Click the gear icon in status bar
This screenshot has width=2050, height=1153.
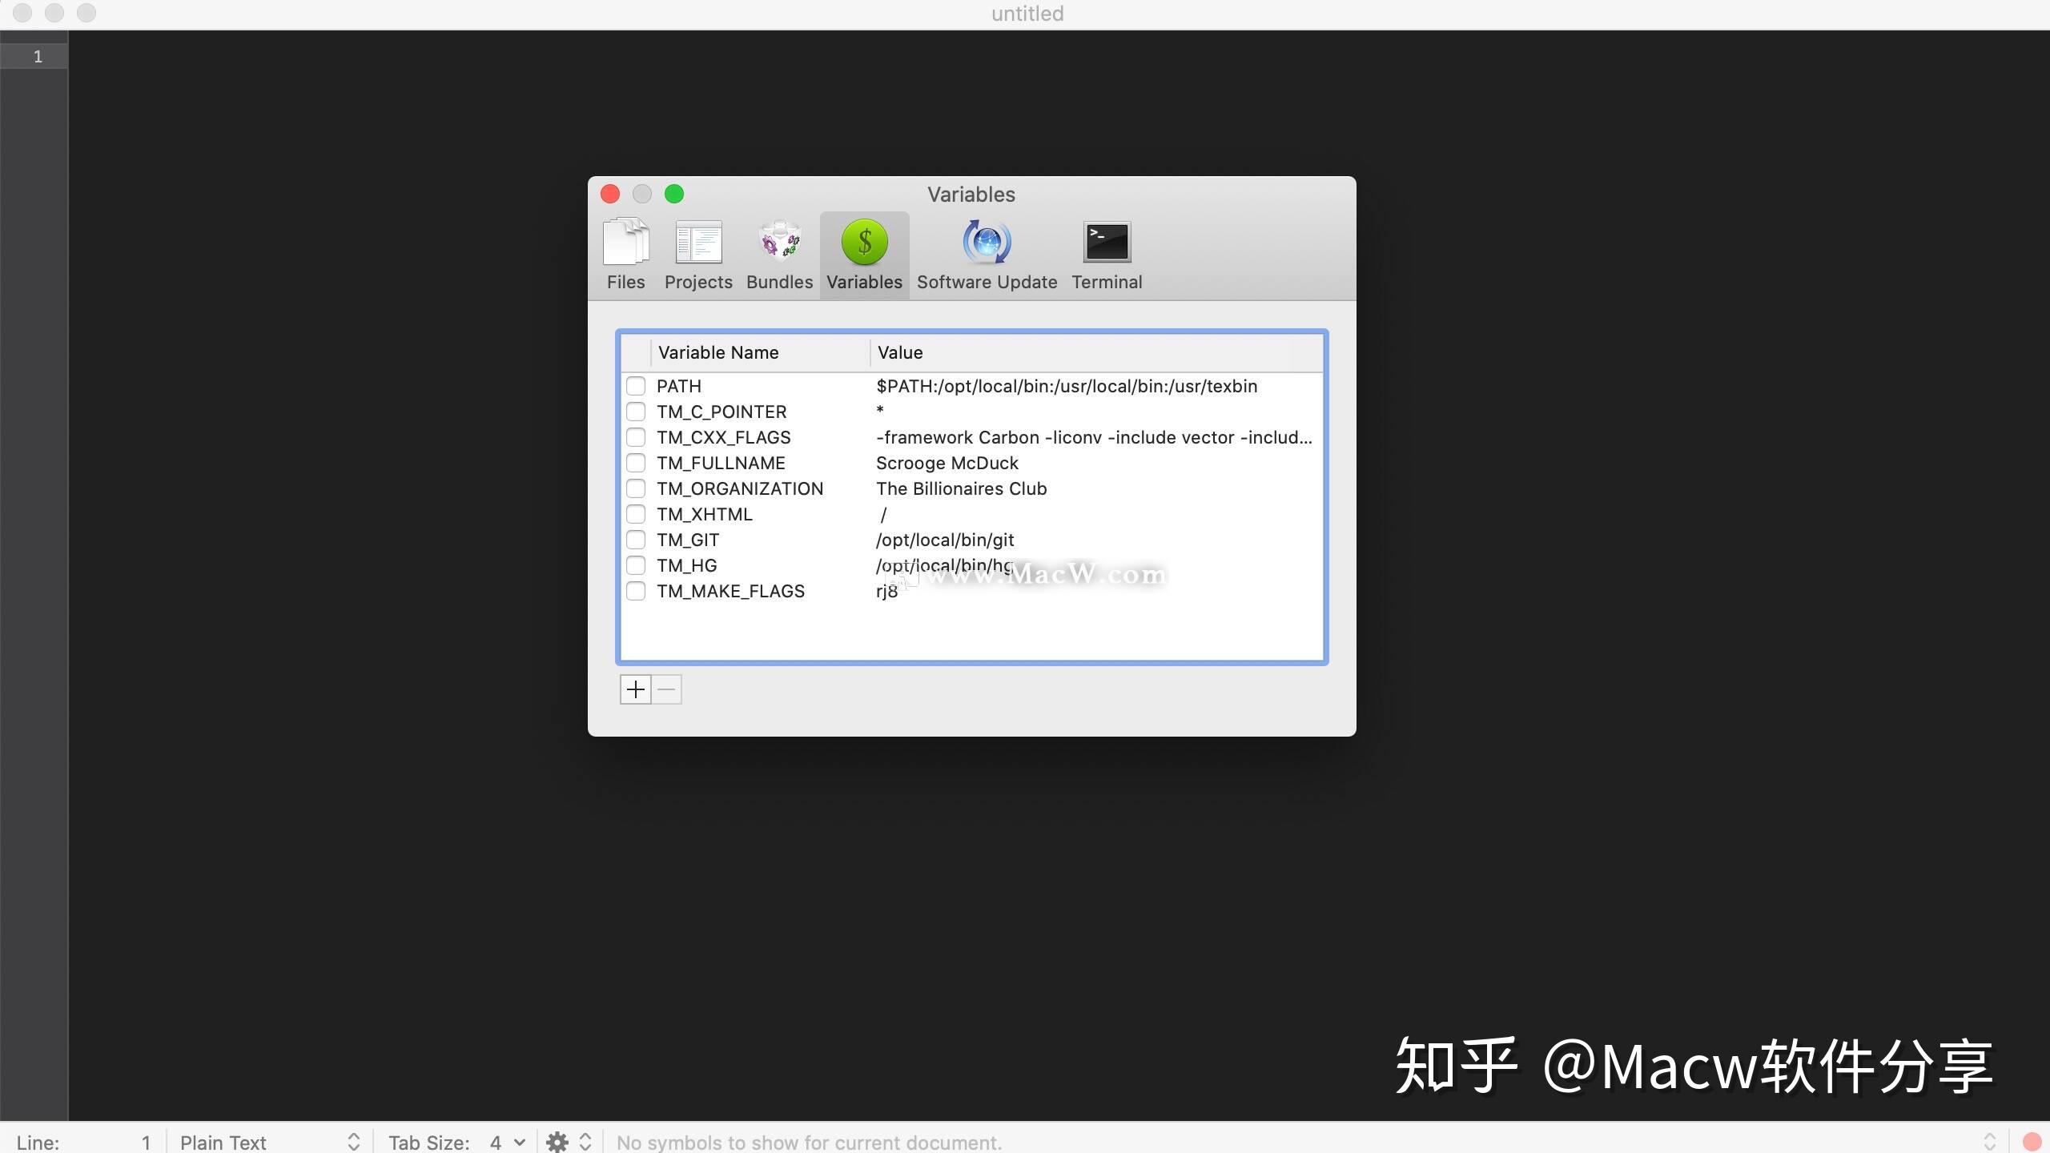(558, 1141)
